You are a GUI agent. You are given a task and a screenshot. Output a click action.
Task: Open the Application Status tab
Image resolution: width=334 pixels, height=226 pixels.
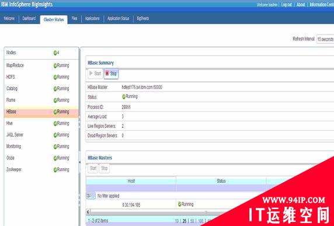[x=118, y=19]
